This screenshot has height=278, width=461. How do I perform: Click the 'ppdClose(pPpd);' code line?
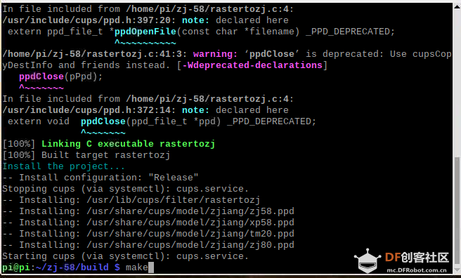61,77
